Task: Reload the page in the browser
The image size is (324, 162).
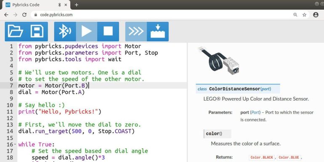Action: coord(24,15)
